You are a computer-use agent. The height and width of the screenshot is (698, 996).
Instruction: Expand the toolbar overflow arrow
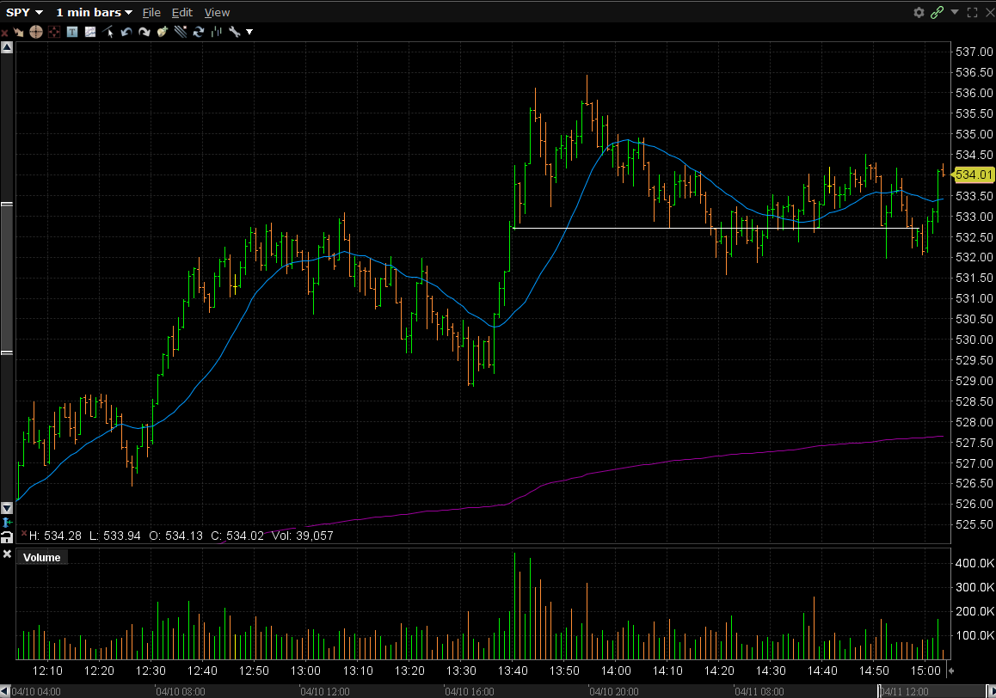tap(249, 32)
